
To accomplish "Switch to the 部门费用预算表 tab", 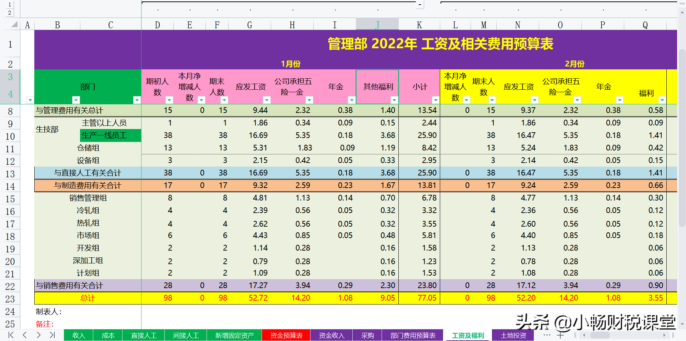I will tap(412, 335).
